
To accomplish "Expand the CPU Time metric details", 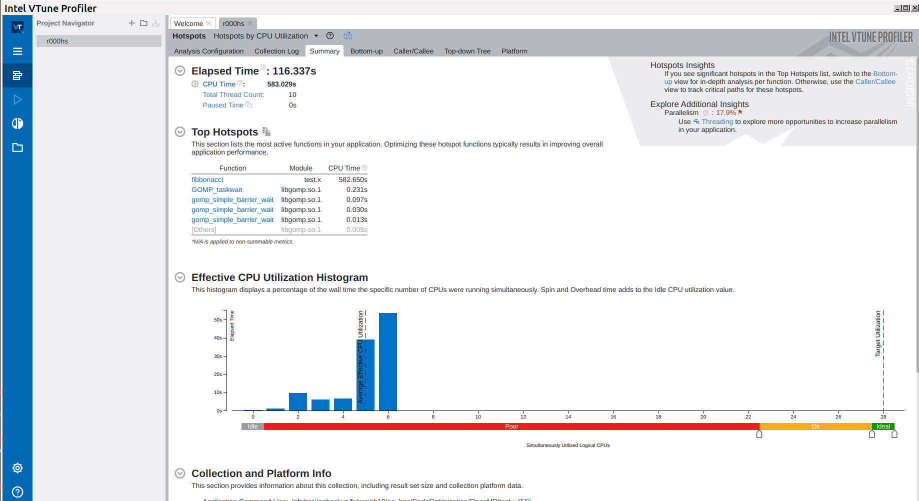I will pyautogui.click(x=195, y=84).
